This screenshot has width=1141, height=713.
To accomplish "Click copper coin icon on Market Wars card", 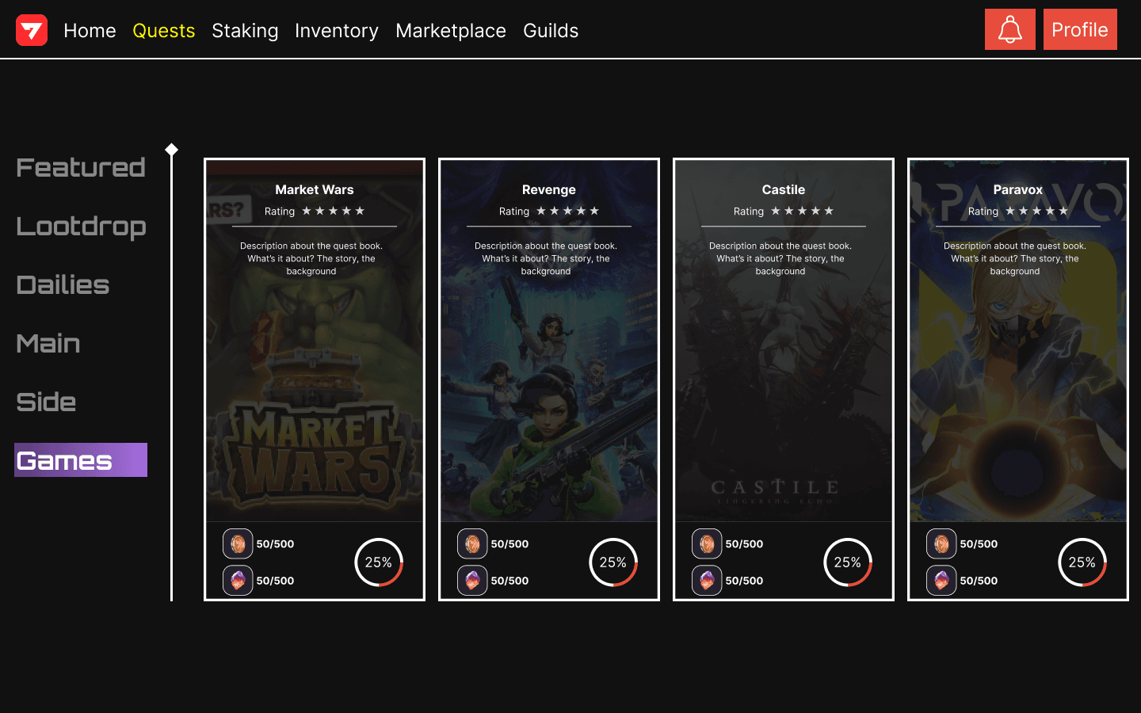I will (x=238, y=544).
